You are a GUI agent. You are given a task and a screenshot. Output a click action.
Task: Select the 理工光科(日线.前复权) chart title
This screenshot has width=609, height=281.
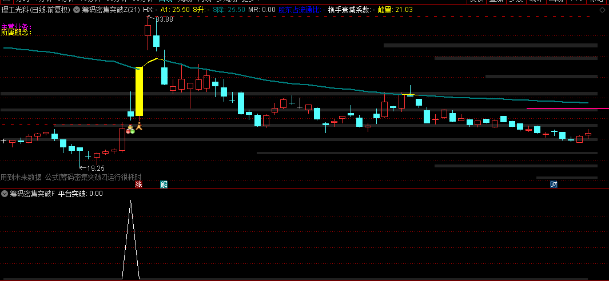tap(35, 10)
